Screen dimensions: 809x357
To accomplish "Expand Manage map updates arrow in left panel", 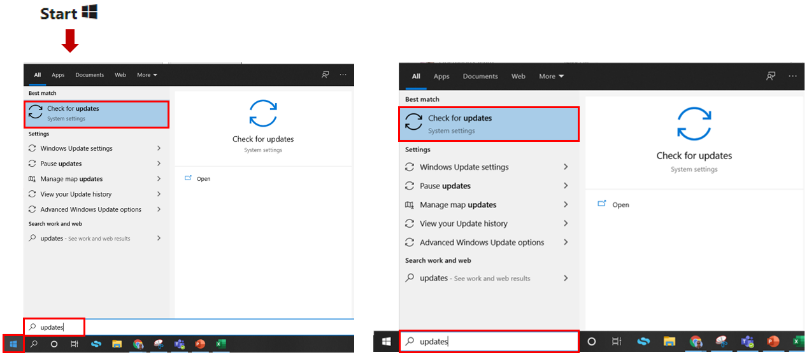I will (x=159, y=179).
